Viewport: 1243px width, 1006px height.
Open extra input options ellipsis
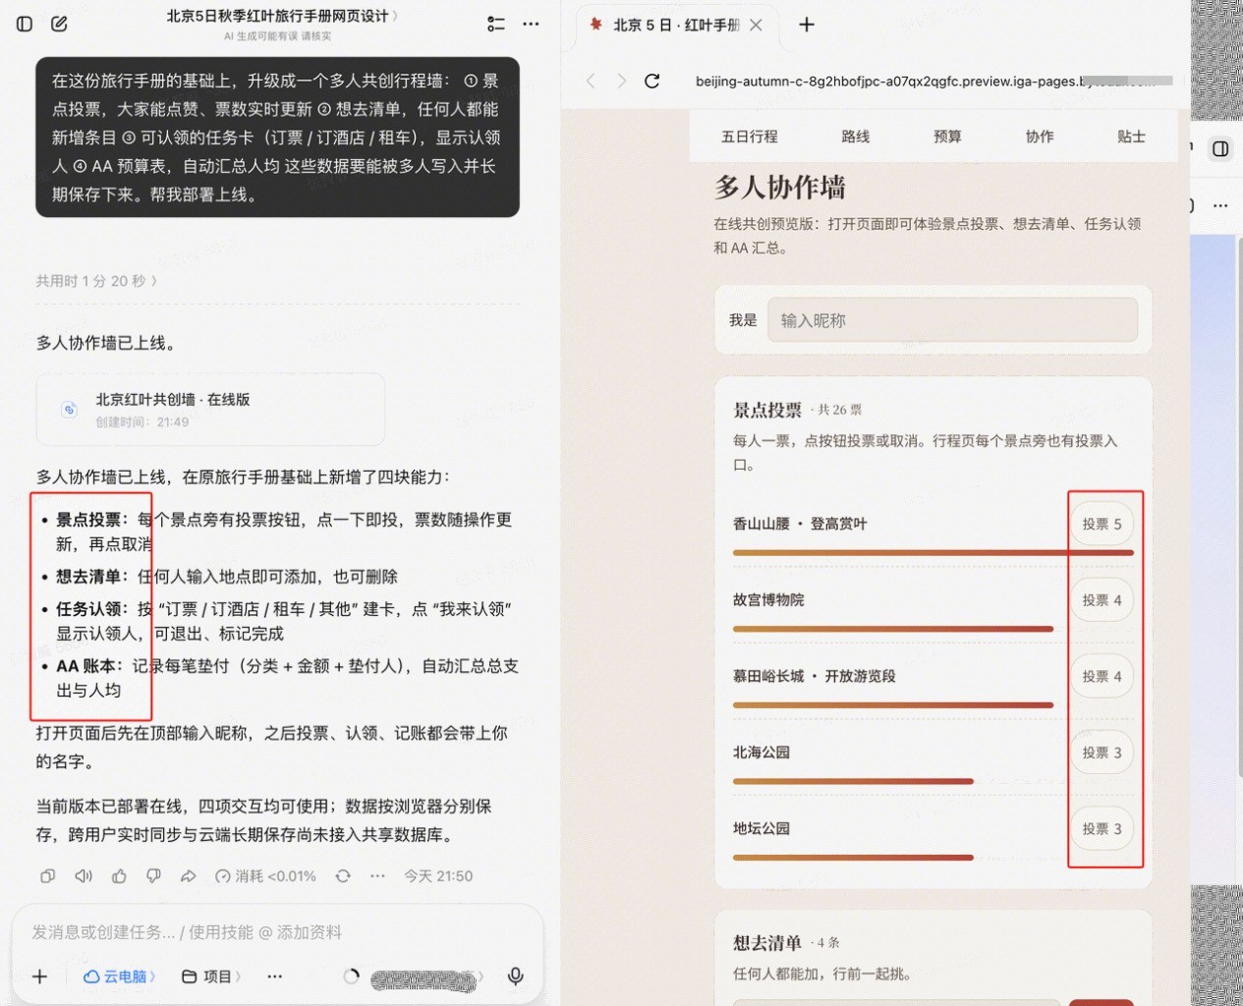click(274, 976)
